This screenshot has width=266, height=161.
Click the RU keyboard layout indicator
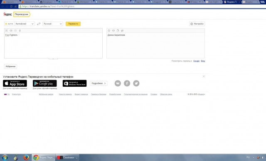[x=248, y=157]
